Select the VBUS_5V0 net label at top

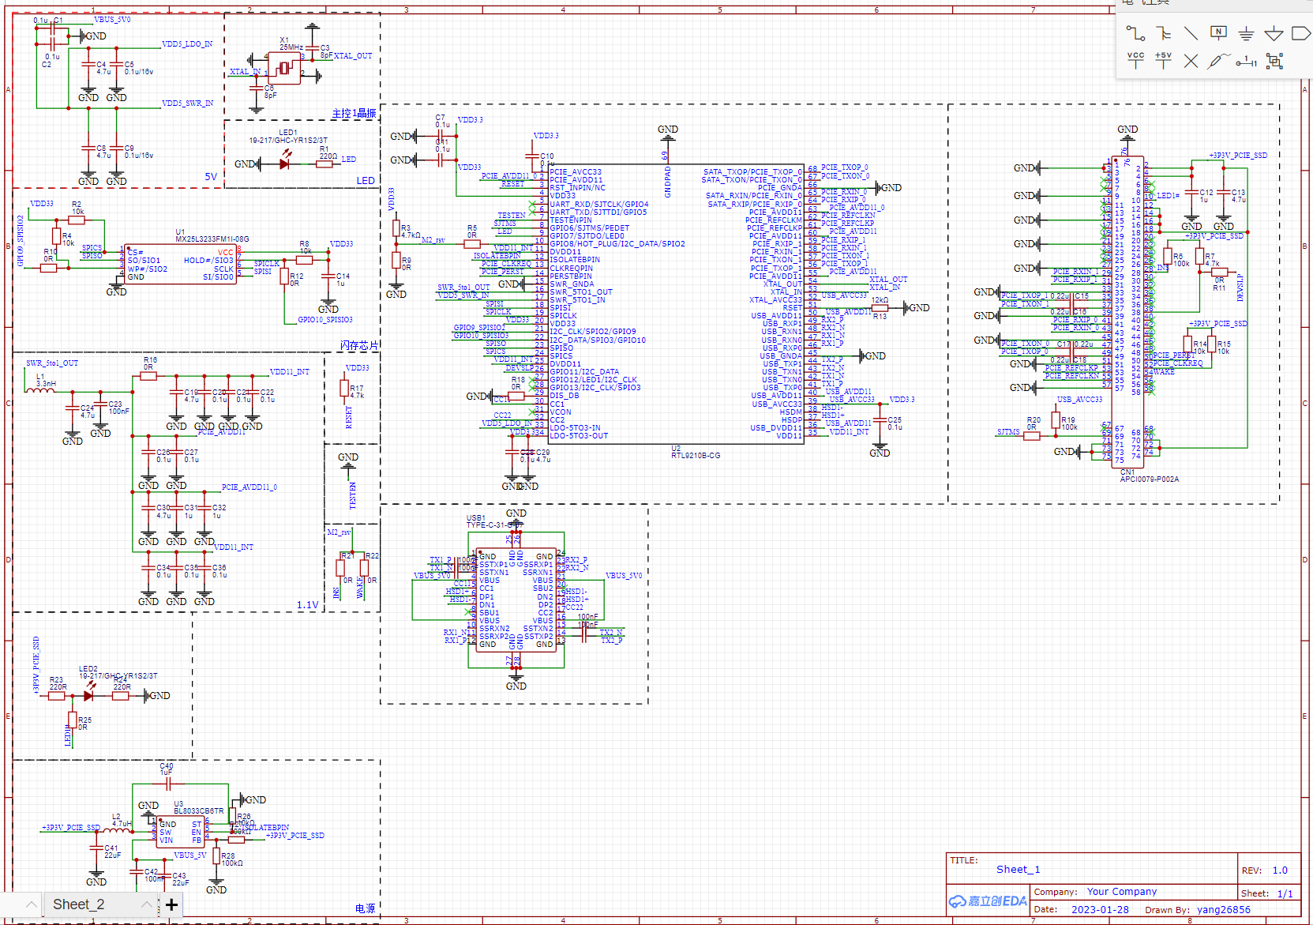(x=112, y=19)
